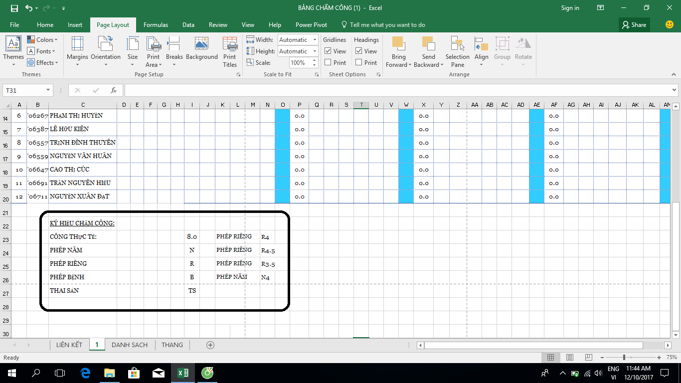Open the Formulas ribbon tab
681x383 pixels.
(x=156, y=25)
